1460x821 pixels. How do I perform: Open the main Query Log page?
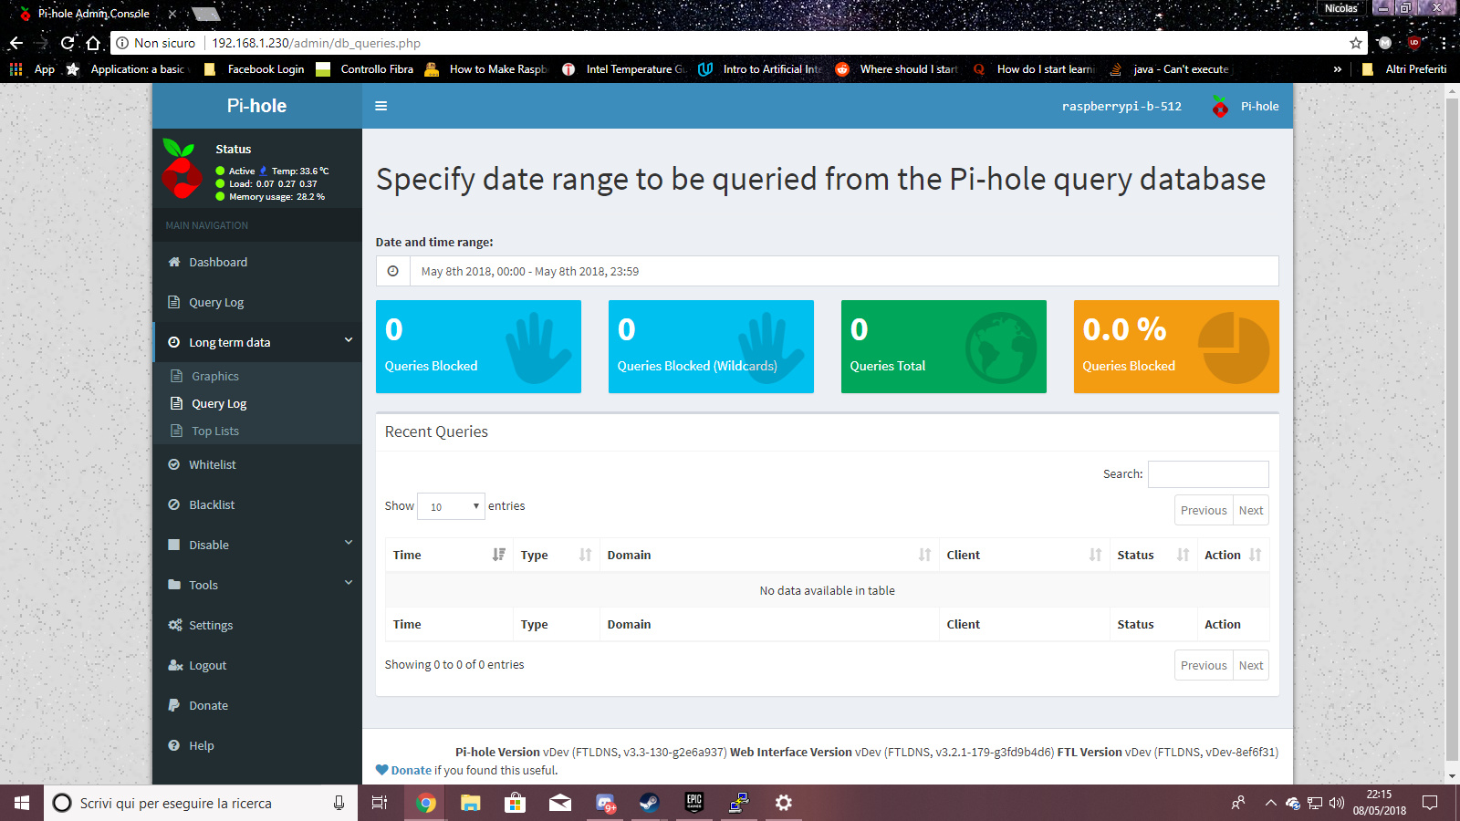point(257,302)
